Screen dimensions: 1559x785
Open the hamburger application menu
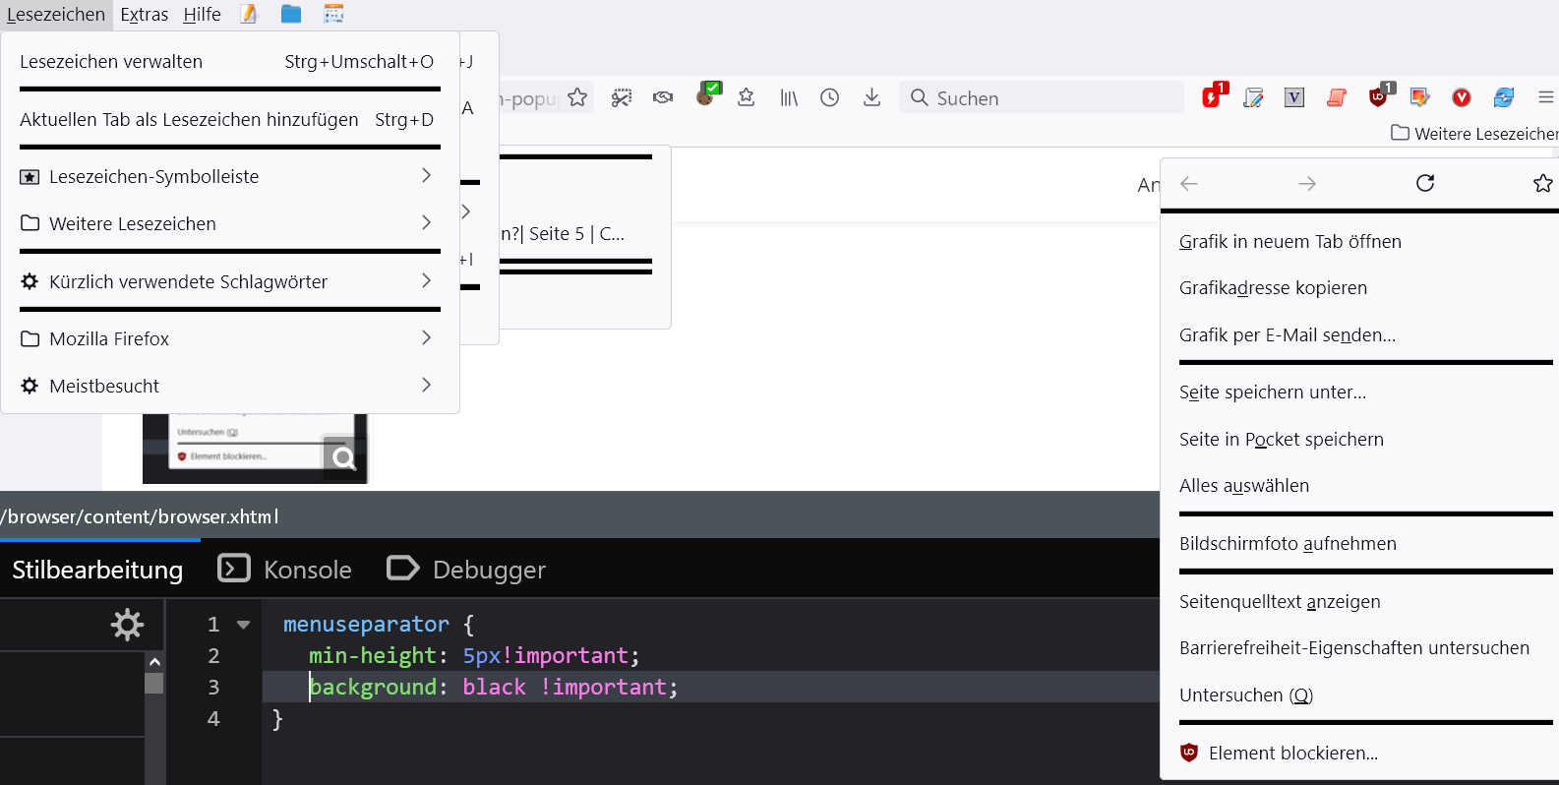tap(1545, 97)
